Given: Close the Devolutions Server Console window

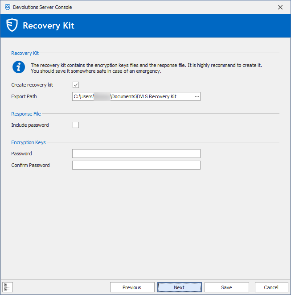Looking at the screenshot, I should 280,7.
